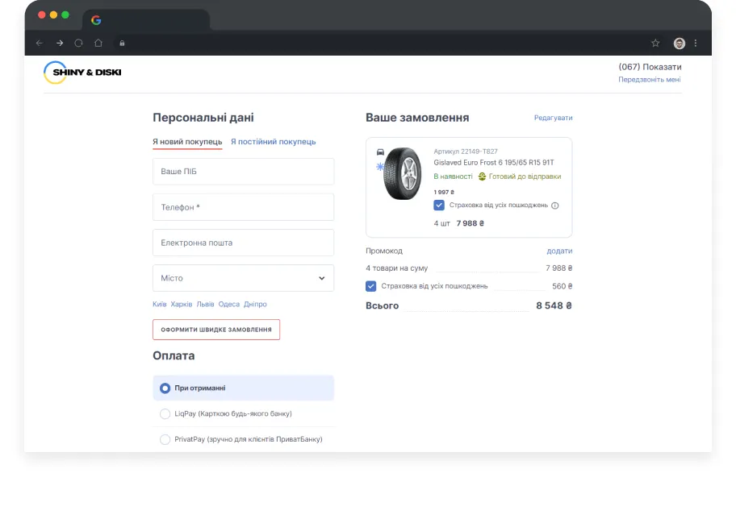Click the browser back arrow
This screenshot has height=515, width=736.
click(x=40, y=43)
